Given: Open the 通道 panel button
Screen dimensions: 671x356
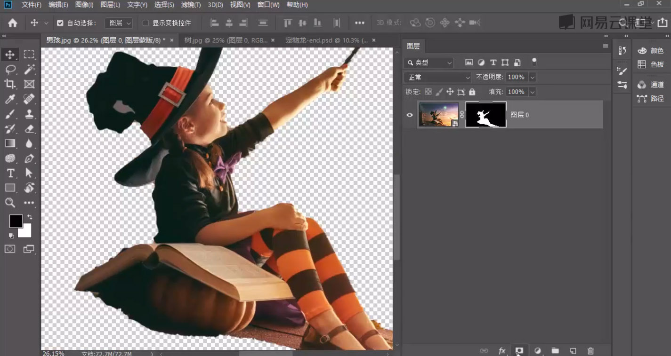Looking at the screenshot, I should [651, 85].
